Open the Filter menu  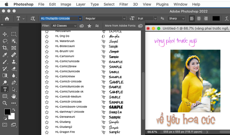[124, 4]
